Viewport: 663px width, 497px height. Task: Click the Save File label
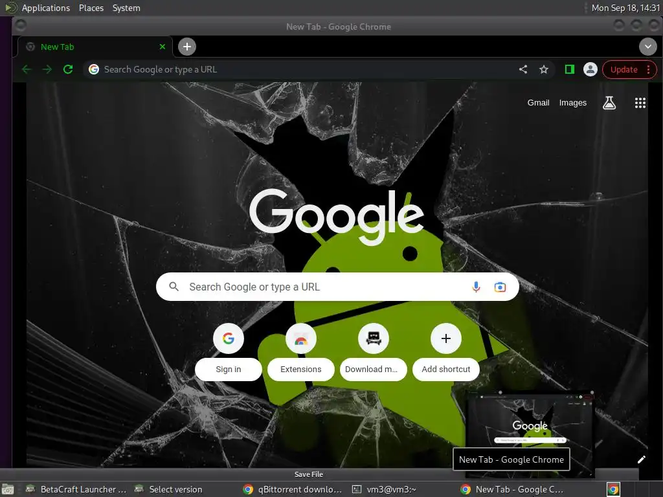(309, 474)
